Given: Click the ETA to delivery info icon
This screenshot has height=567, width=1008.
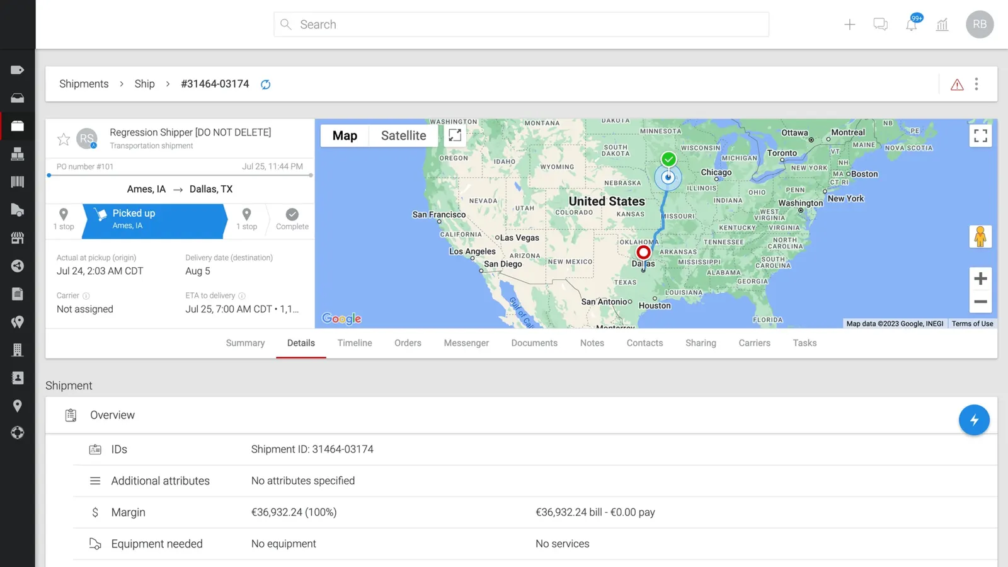Looking at the screenshot, I should (242, 296).
